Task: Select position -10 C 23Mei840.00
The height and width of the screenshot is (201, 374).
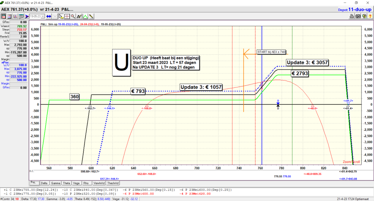Action: [x=90, y=190]
